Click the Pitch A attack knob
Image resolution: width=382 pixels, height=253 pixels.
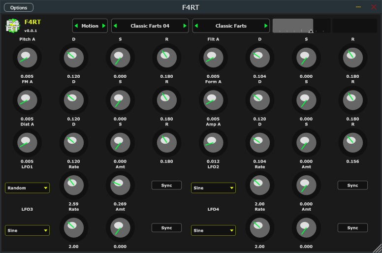(27, 58)
